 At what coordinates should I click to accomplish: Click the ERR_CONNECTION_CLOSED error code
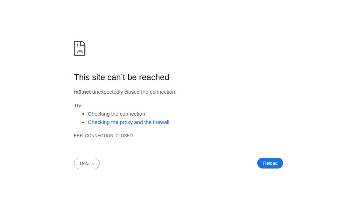pos(103,136)
